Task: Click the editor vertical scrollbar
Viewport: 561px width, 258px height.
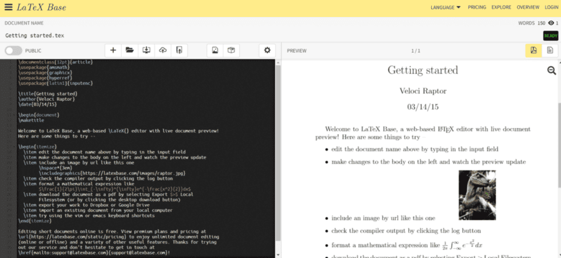Action: [x=278, y=154]
